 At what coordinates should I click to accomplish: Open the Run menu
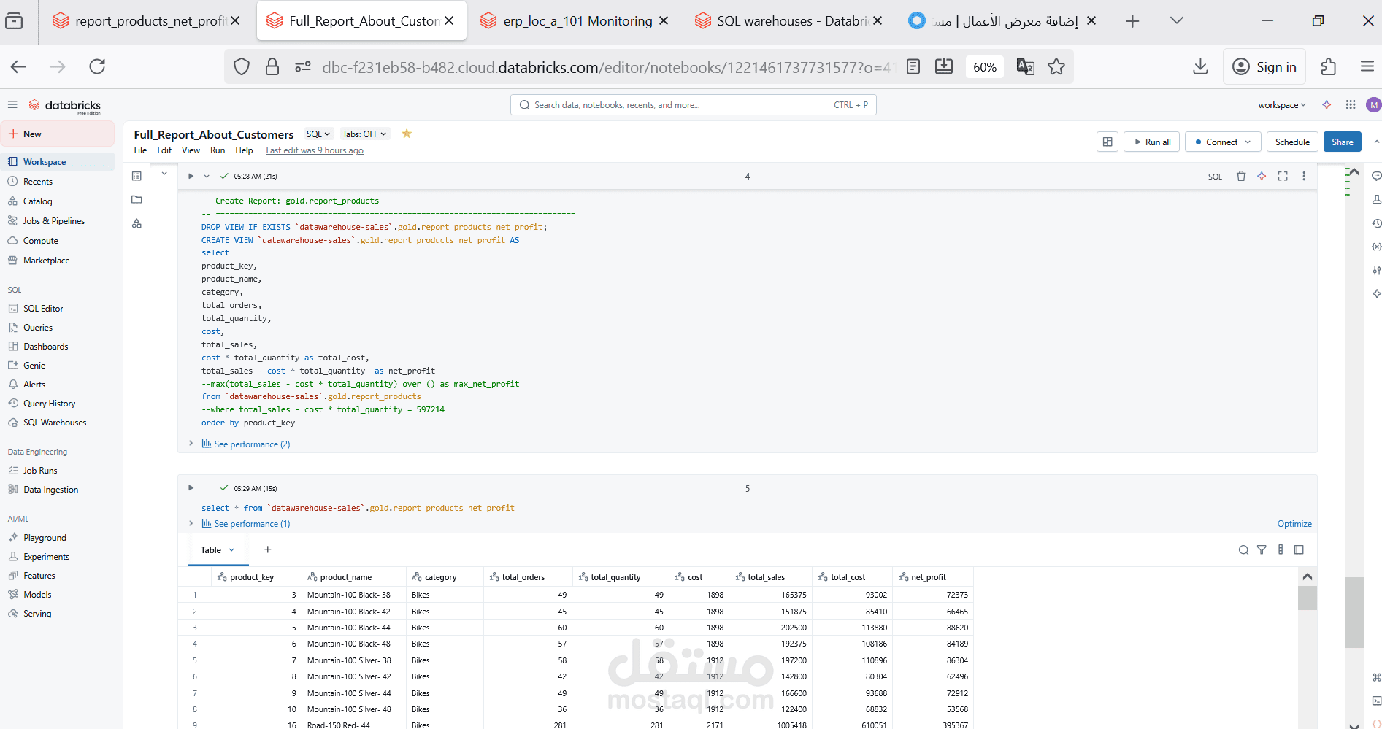click(218, 150)
